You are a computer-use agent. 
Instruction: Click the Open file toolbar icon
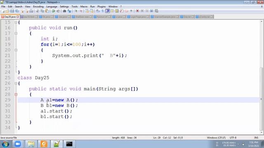(x=7, y=11)
